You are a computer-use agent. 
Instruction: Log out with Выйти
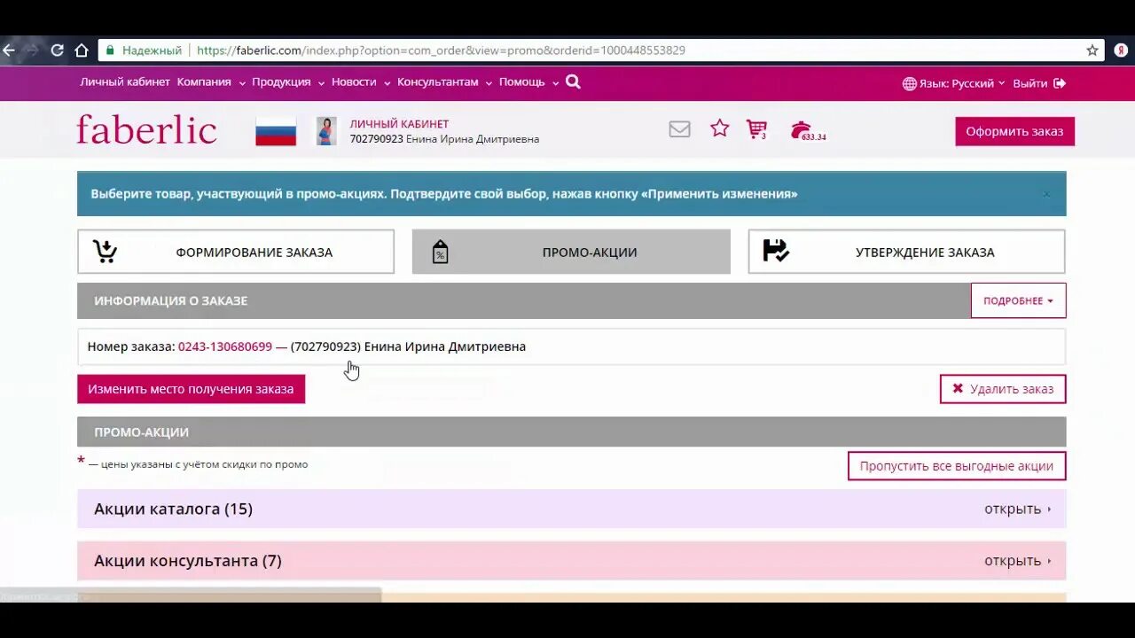(1039, 83)
